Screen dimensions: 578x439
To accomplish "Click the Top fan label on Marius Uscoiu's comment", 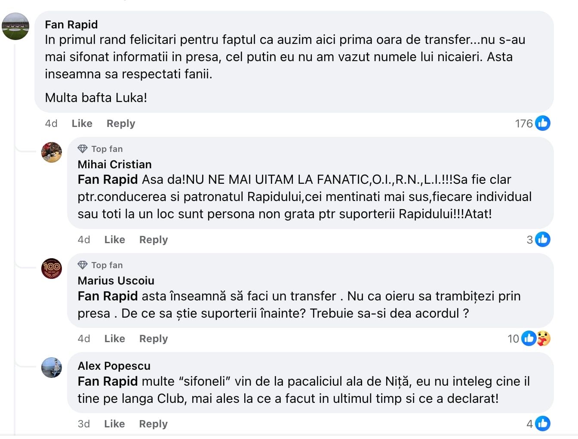I will click(x=106, y=265).
